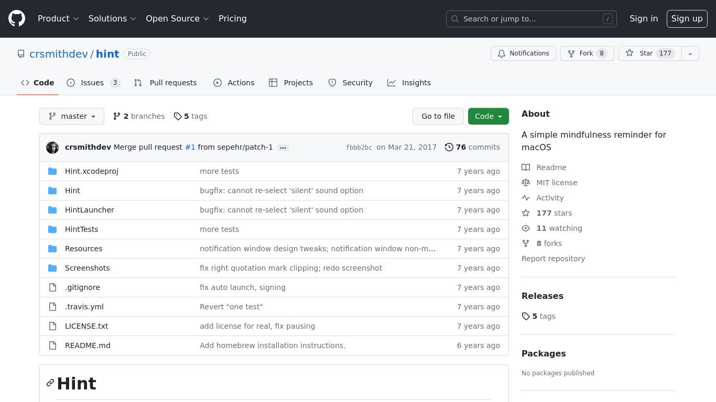Switch to the Security tab
Screen dimensions: 716x402
click(350, 83)
